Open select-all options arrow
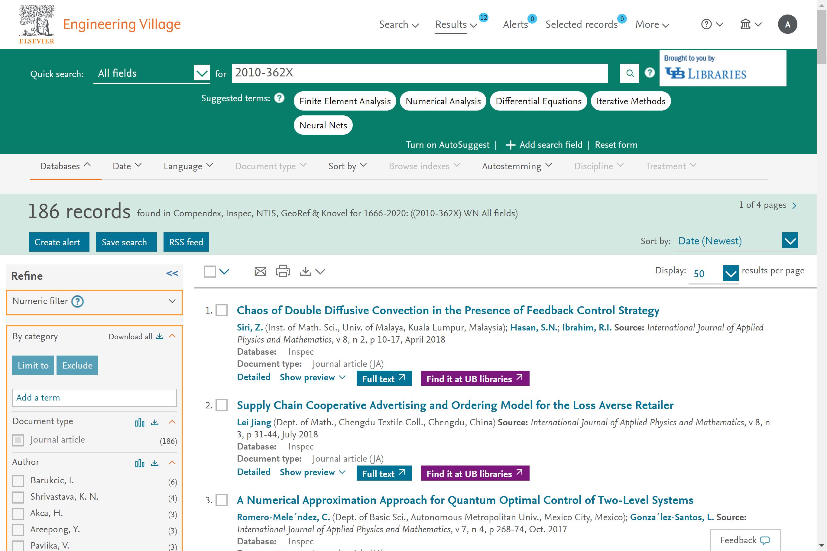This screenshot has height=551, width=827. click(x=224, y=271)
